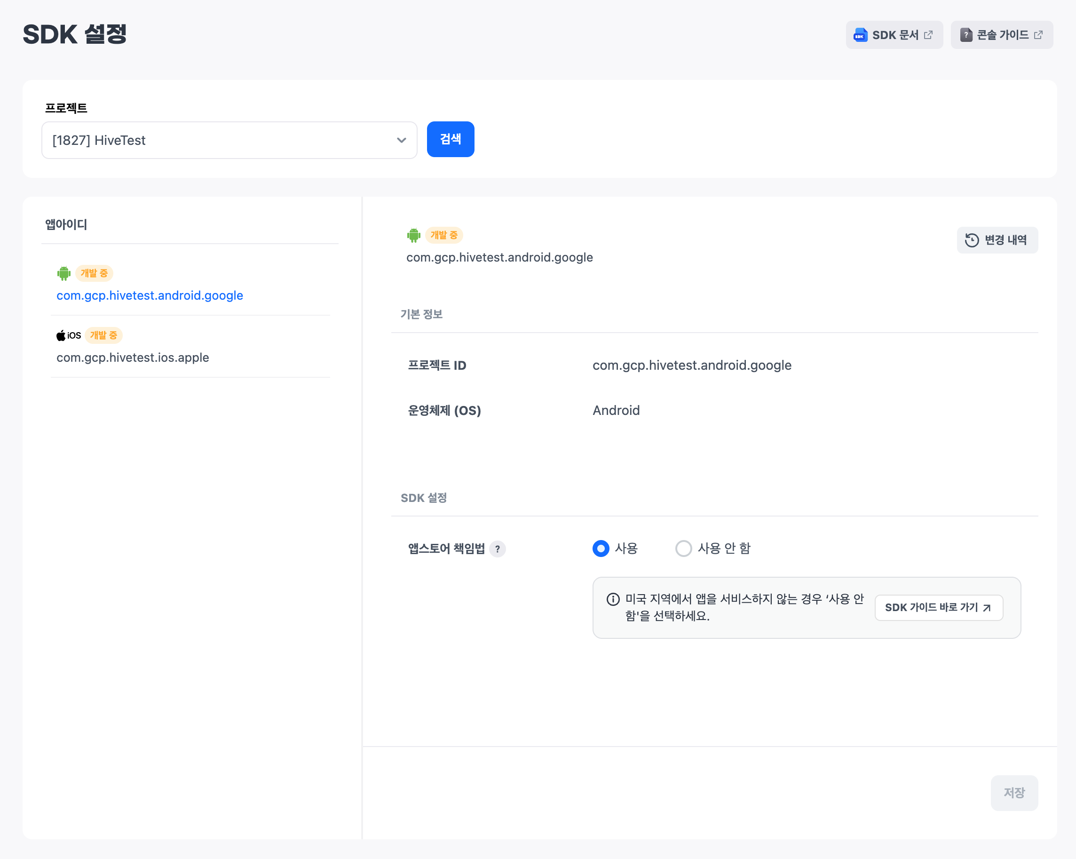Screen dimensions: 1076x859
Task: Select com.gcp.hivetest.android.google app ID
Action: pos(150,295)
